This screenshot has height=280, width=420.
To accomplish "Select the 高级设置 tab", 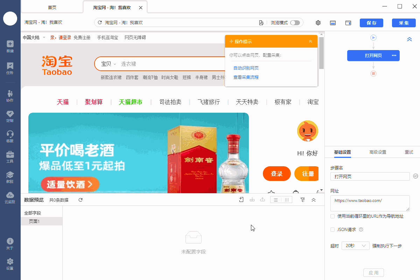I will (378, 152).
